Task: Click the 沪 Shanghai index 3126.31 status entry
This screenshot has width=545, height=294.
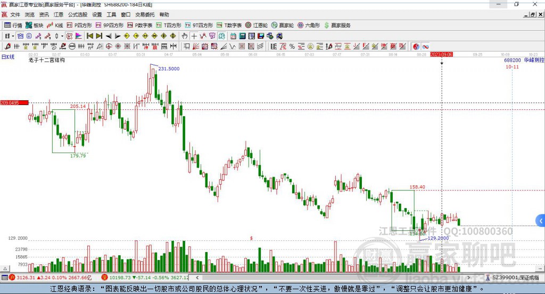Action: (51, 278)
